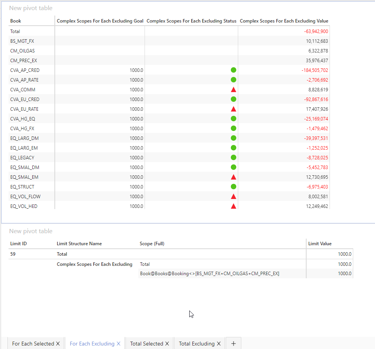
Task: Click red triangle status for CVA_EU_RATE
Action: point(233,109)
